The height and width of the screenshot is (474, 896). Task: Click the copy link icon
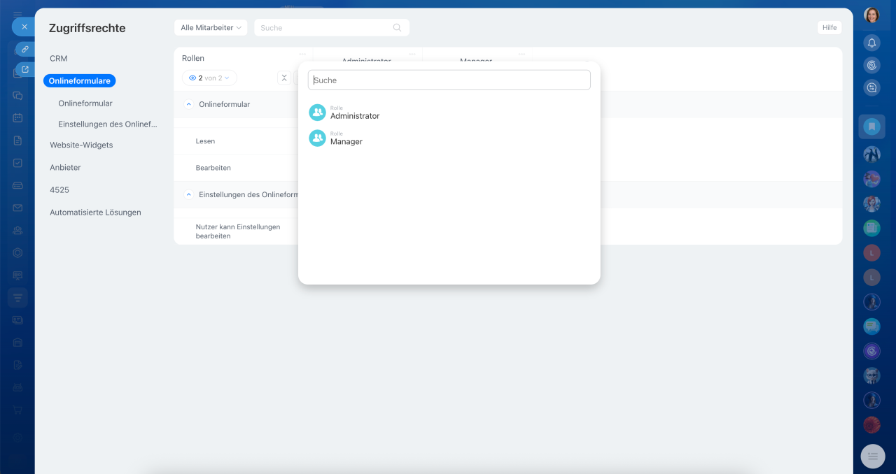(25, 50)
